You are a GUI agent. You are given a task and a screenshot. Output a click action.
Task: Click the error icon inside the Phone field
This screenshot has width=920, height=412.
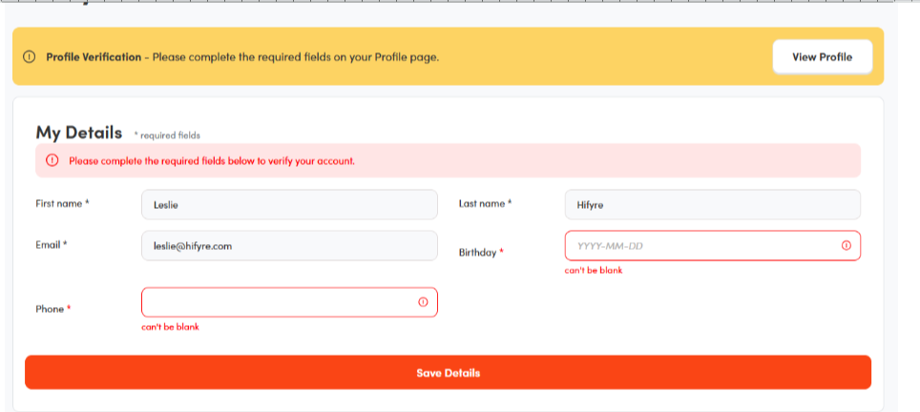point(423,302)
